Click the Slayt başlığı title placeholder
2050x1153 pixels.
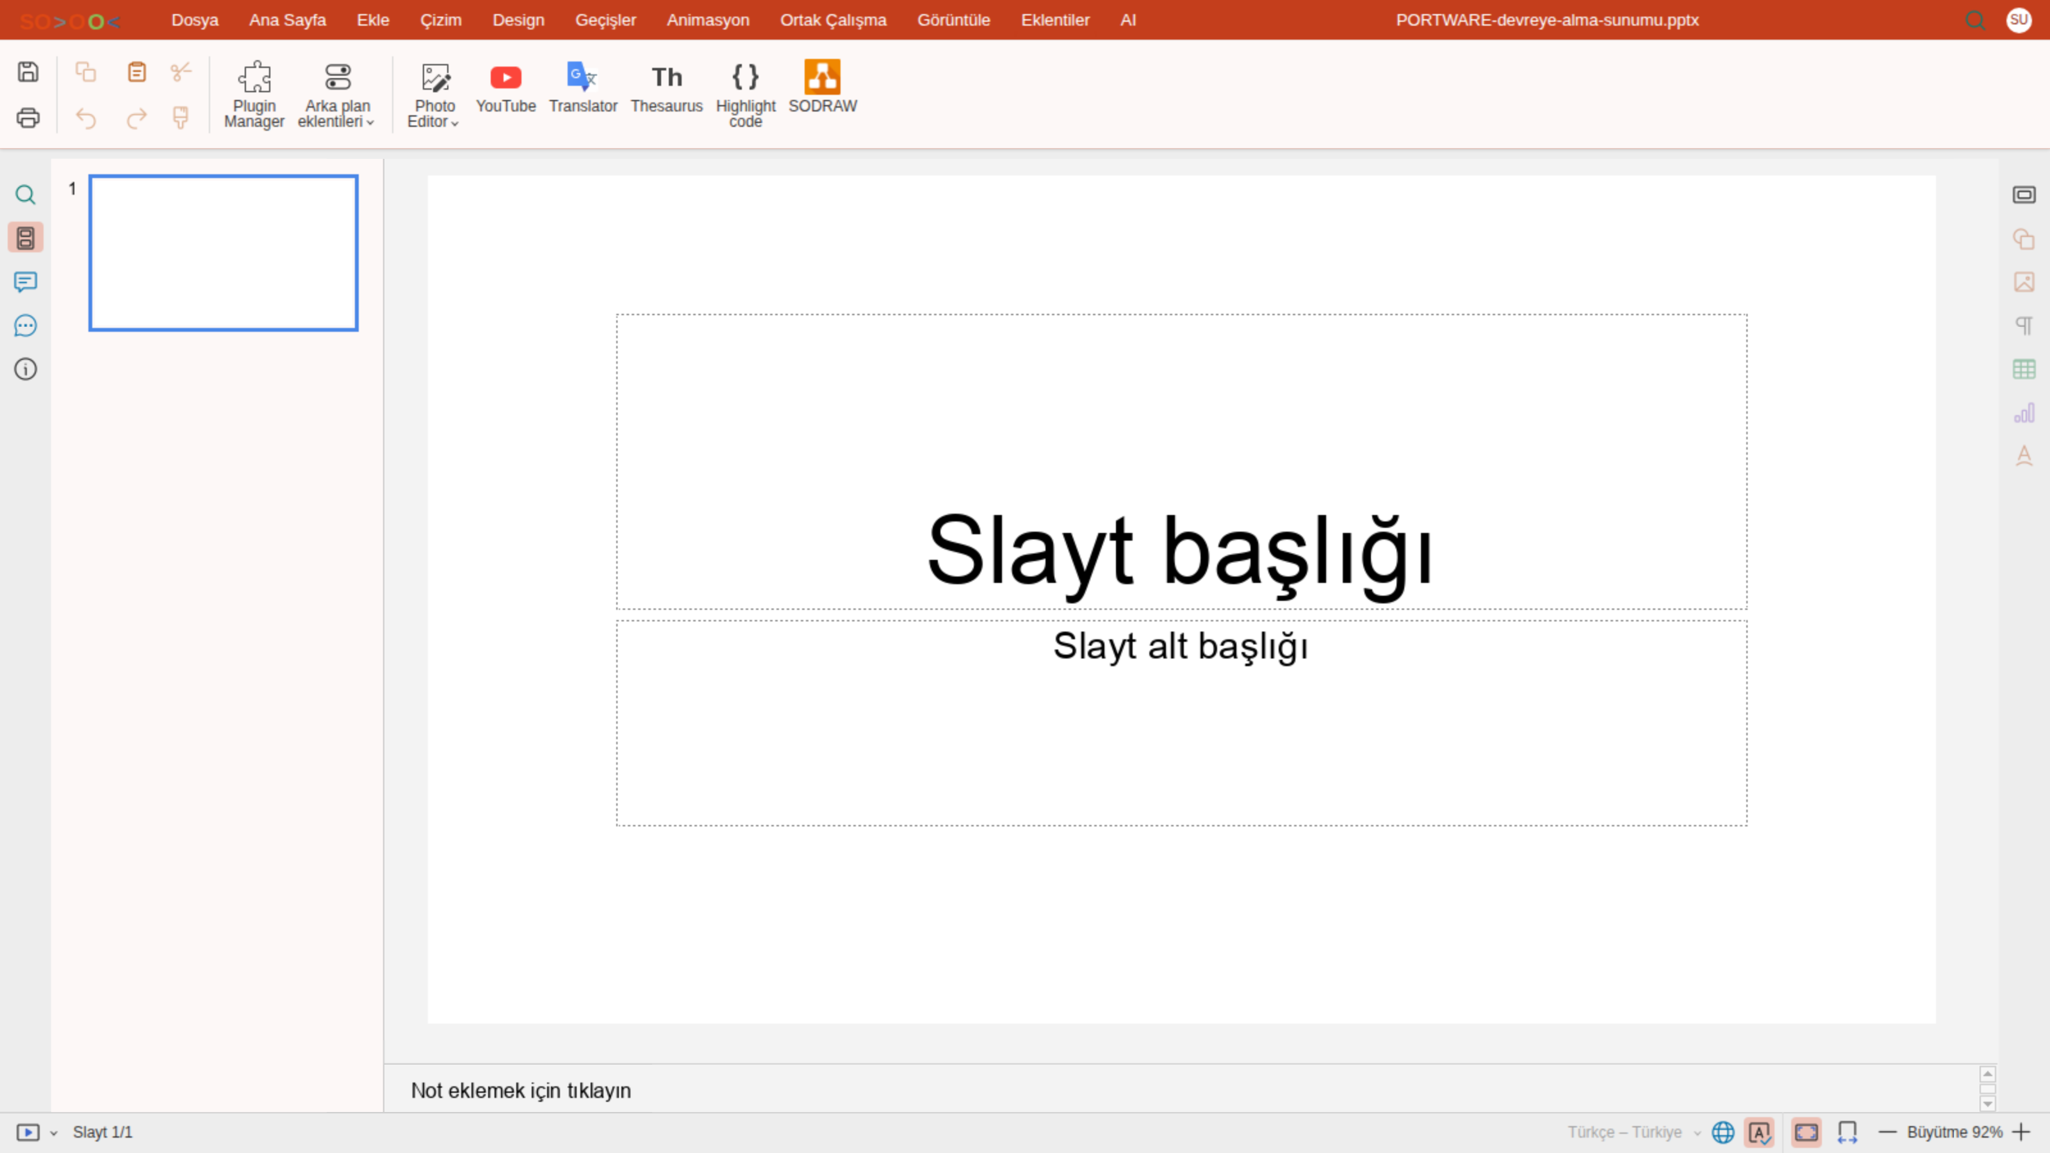(x=1181, y=461)
